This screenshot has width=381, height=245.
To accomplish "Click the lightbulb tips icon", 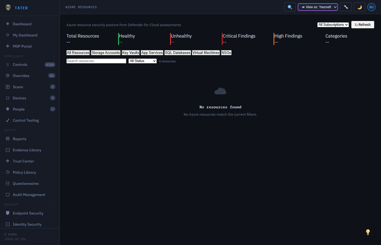I will click(x=368, y=232).
